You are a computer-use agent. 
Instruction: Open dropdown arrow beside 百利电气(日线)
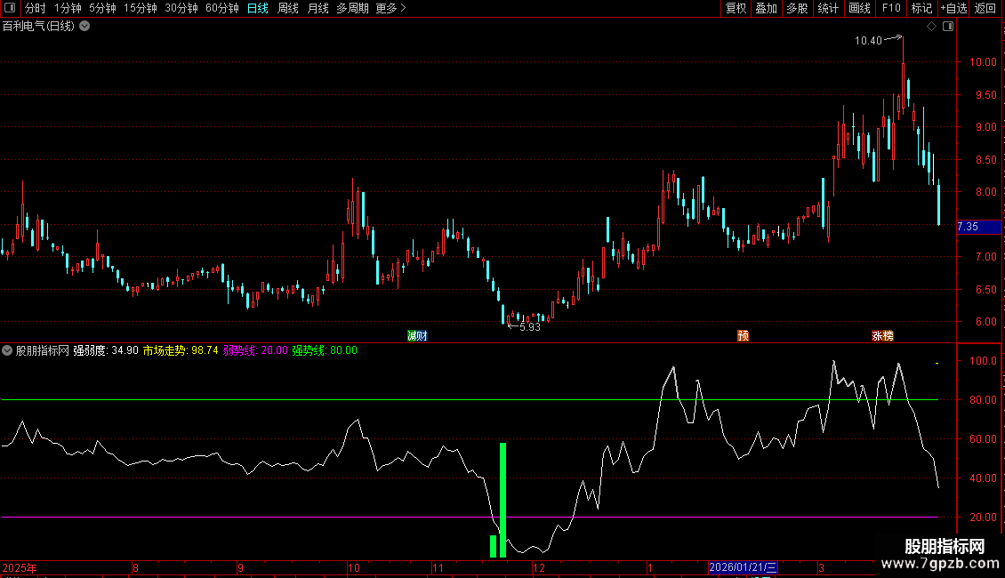(84, 27)
